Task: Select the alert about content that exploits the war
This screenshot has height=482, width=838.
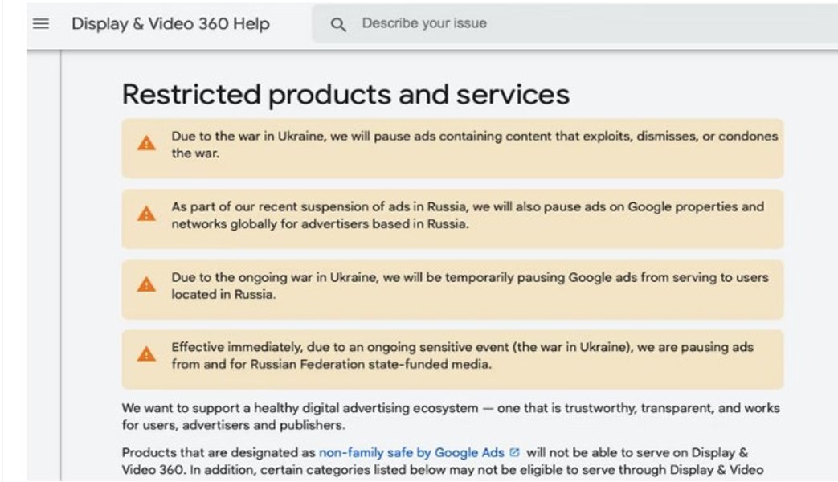Action: [474, 145]
